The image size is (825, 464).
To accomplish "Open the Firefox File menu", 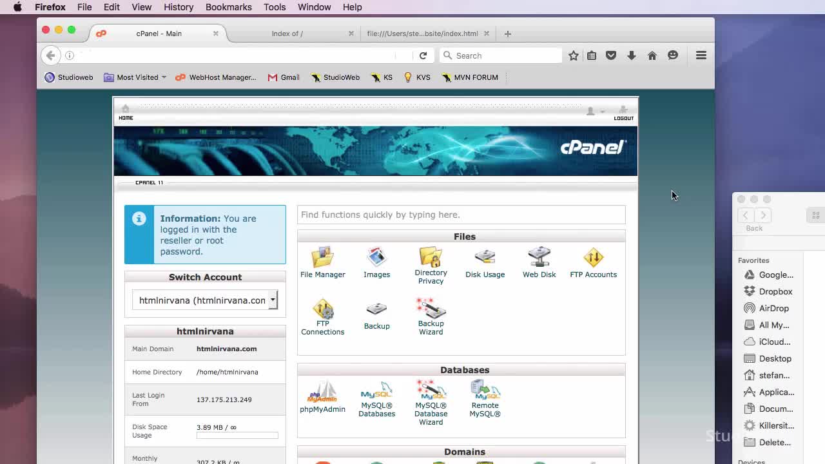I will pos(84,7).
